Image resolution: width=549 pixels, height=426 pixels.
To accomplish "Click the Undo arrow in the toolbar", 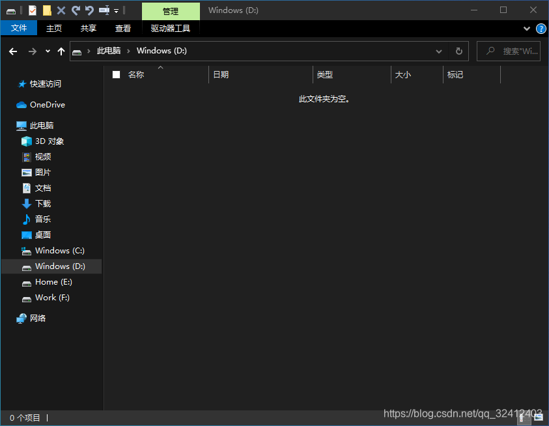I will [90, 10].
